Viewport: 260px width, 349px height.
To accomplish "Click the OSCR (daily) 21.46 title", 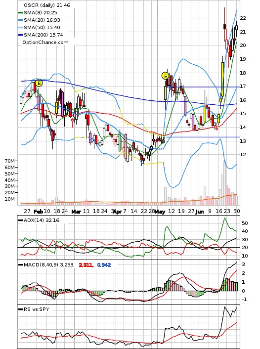I will coord(47,5).
